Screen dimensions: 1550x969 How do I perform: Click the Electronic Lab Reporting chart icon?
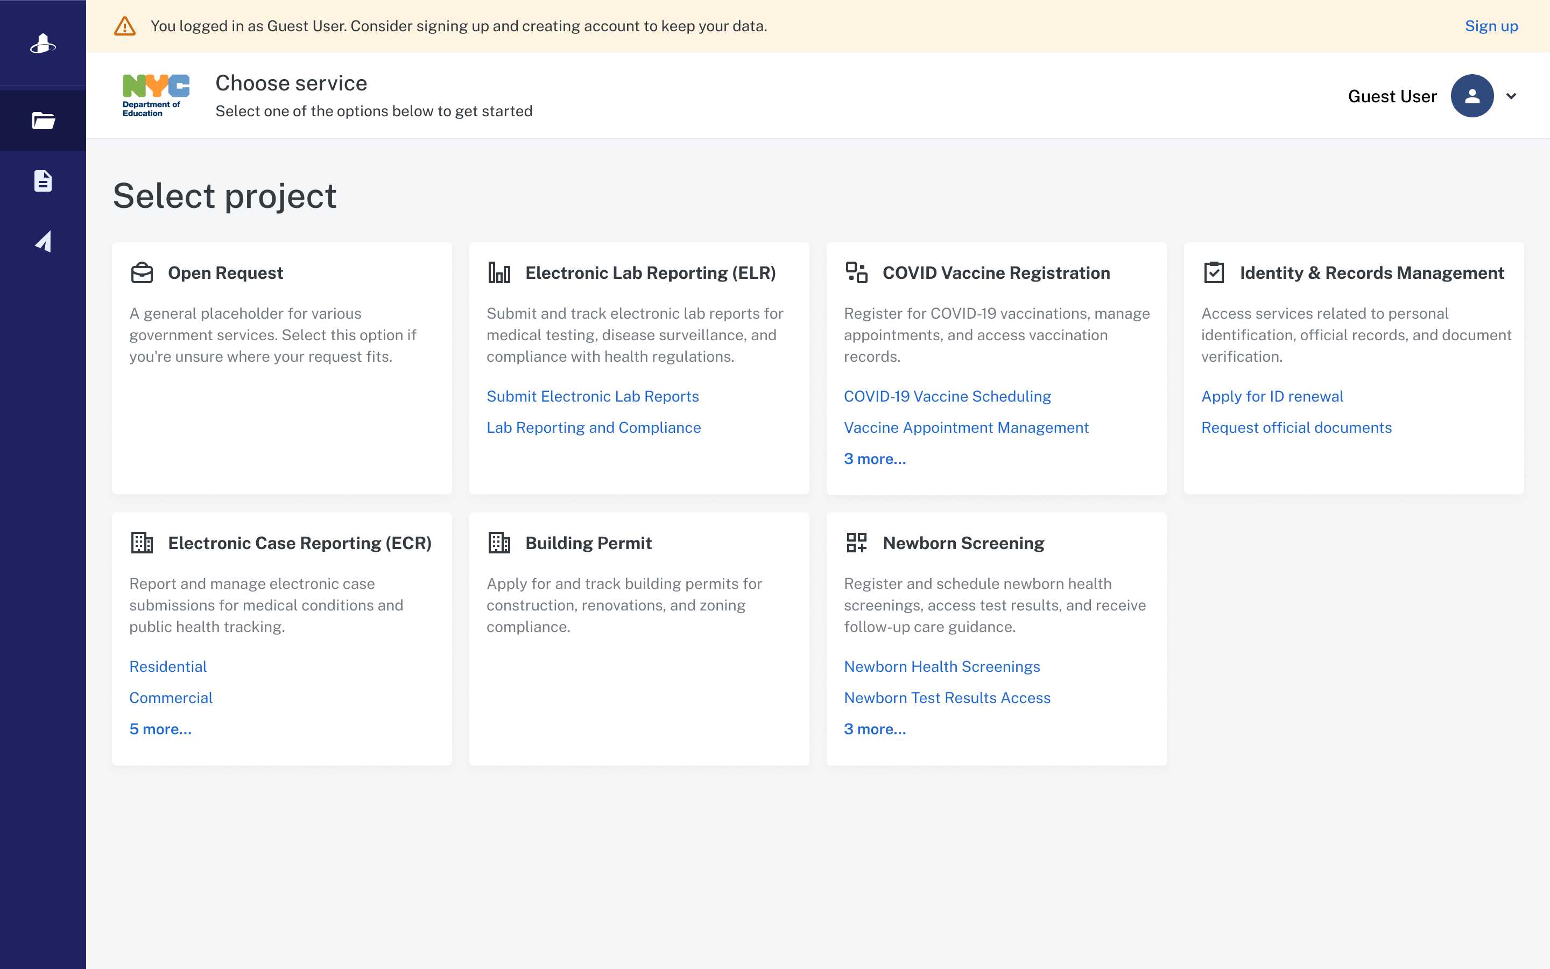[499, 273]
